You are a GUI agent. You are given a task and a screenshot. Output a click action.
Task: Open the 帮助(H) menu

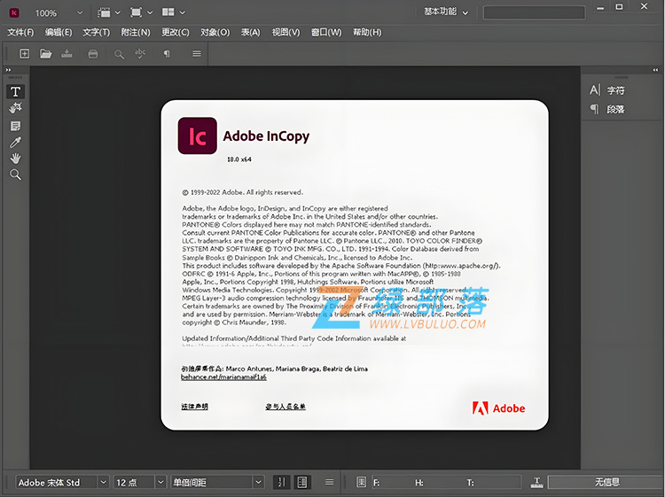(x=367, y=32)
